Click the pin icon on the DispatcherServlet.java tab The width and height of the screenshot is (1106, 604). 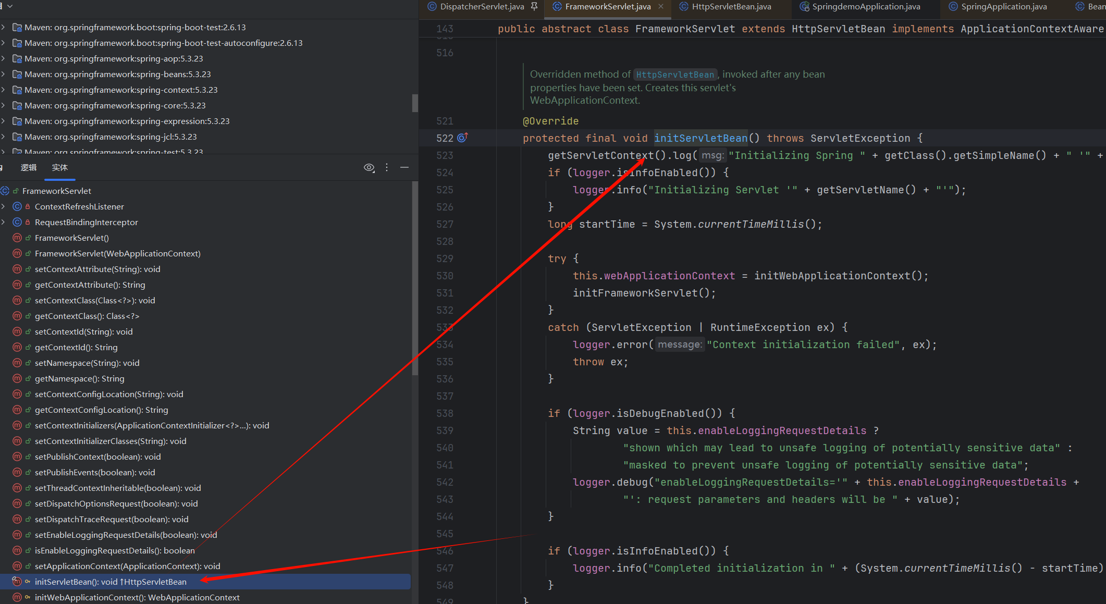click(534, 6)
